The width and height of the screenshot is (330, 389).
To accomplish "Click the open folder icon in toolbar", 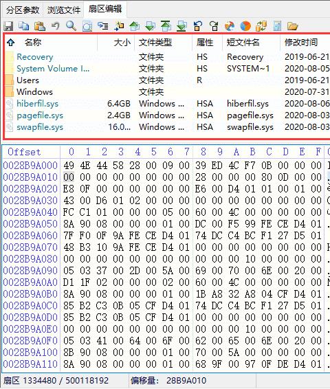I will (292, 26).
